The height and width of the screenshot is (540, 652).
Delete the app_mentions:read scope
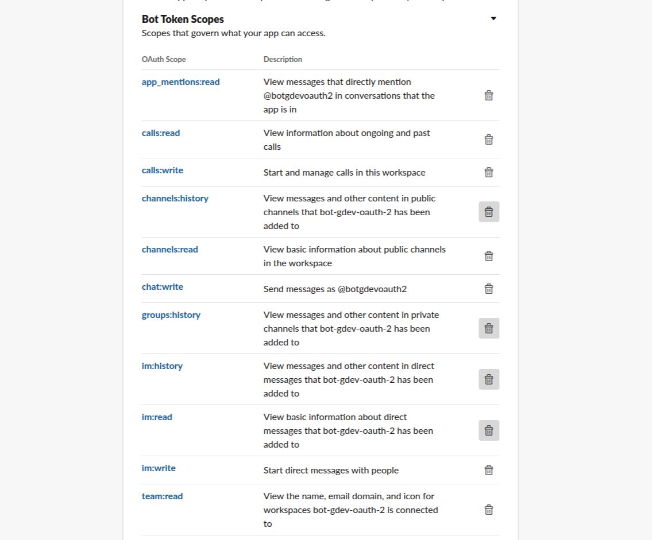(489, 95)
